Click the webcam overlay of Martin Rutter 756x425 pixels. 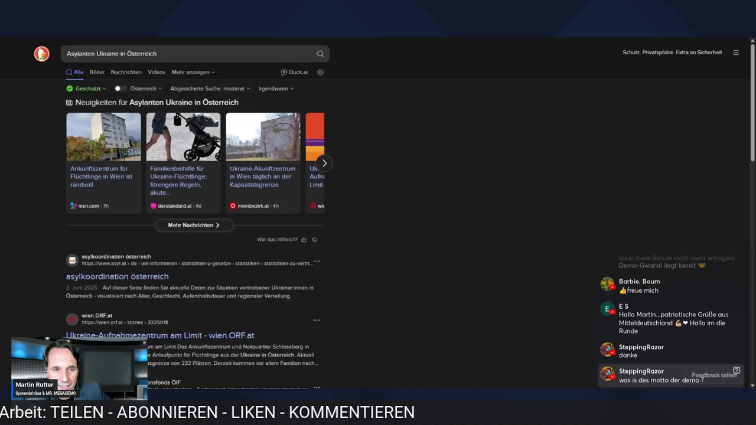pyautogui.click(x=79, y=369)
